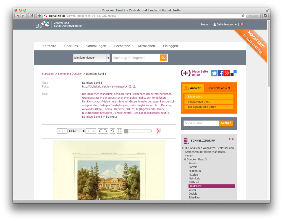Click the Bialokosz image thumbnail

click(109, 170)
